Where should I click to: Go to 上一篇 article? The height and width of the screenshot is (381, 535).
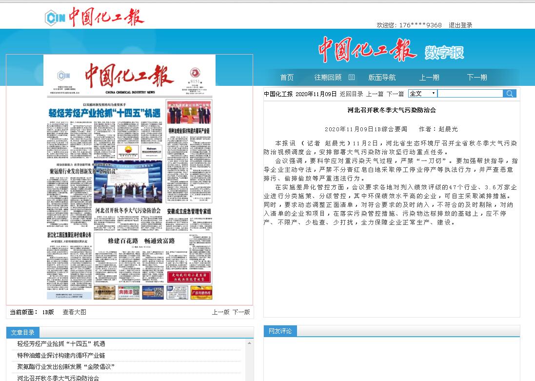(x=375, y=94)
